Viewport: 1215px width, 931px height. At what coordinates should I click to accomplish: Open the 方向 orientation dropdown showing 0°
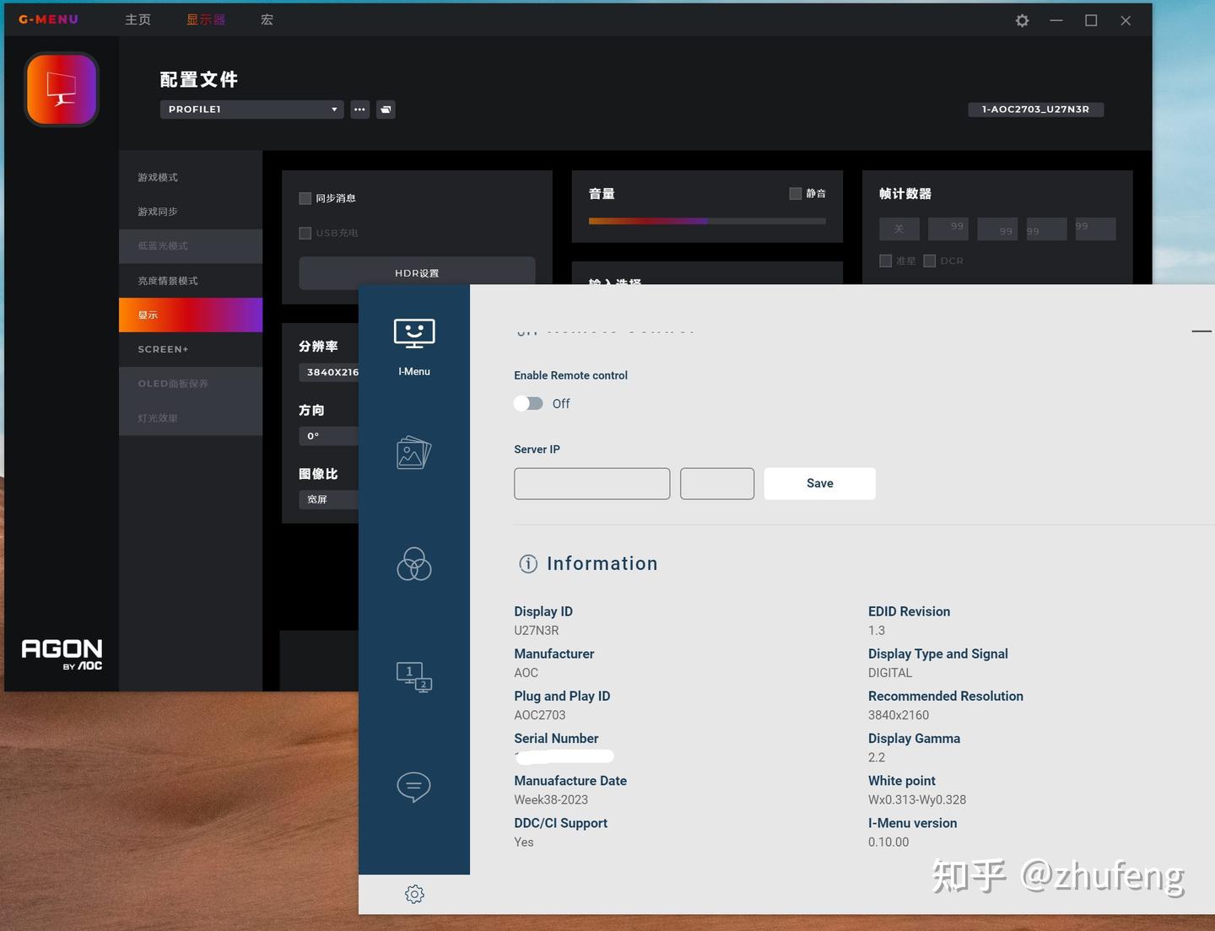(x=329, y=436)
